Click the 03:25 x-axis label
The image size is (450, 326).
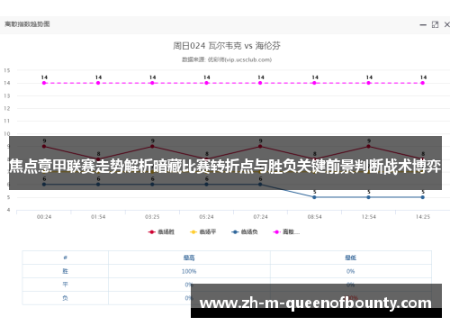pyautogui.click(x=152, y=217)
